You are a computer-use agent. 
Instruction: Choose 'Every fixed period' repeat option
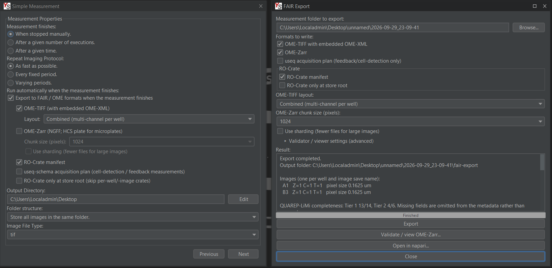click(11, 74)
